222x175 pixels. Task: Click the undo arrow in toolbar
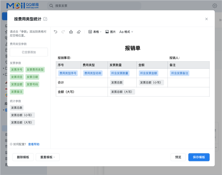(55, 32)
